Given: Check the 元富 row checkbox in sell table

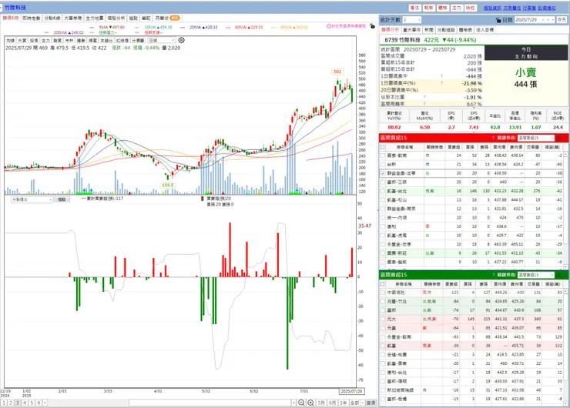Looking at the screenshot, I should click(x=383, y=328).
